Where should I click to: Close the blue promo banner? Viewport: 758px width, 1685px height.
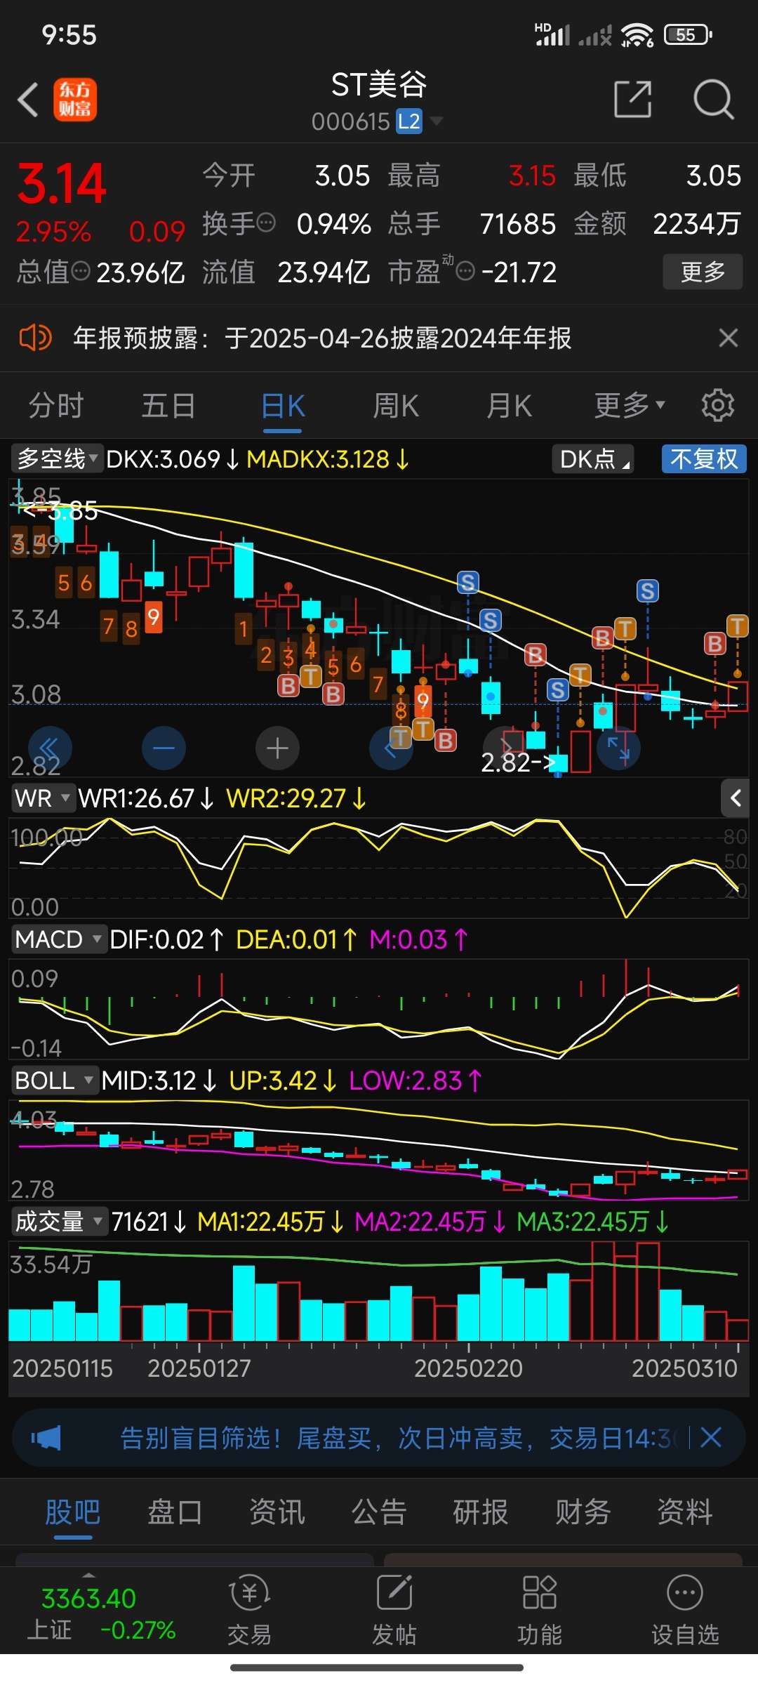point(711,1437)
